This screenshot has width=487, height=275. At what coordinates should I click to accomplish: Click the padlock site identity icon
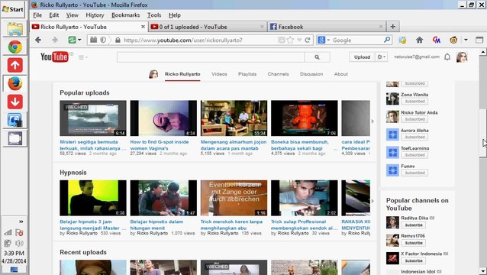(118, 40)
